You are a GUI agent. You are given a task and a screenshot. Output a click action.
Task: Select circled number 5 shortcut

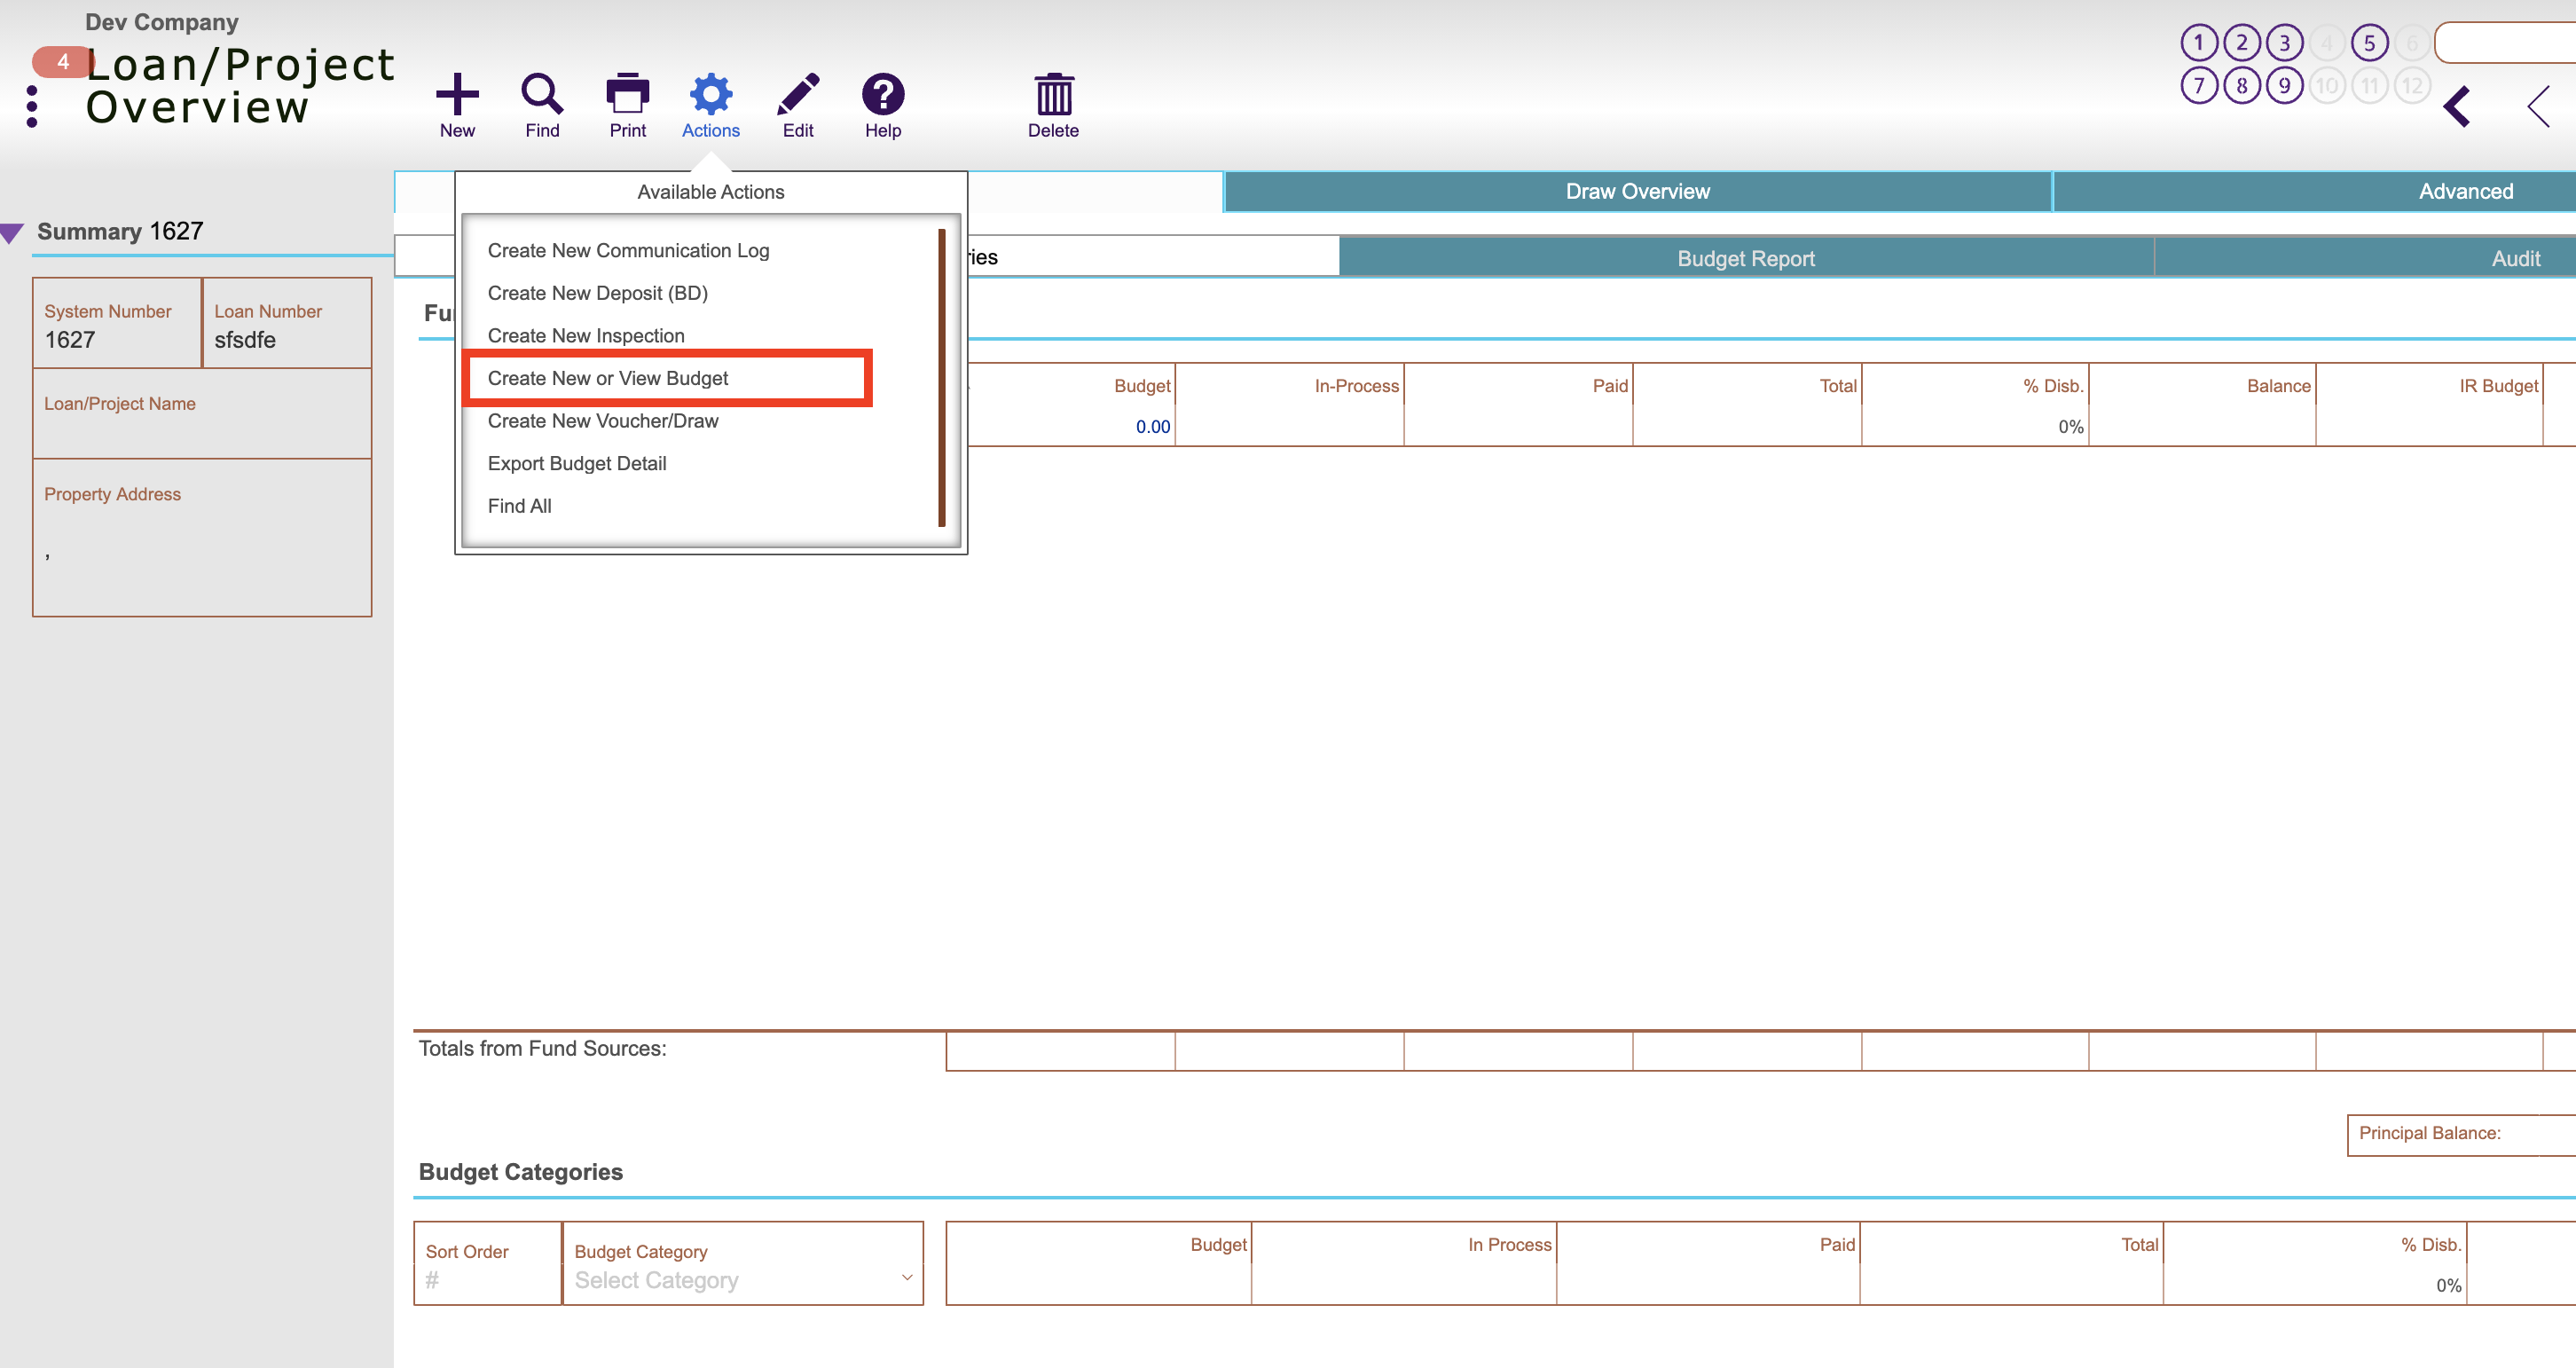click(2369, 43)
